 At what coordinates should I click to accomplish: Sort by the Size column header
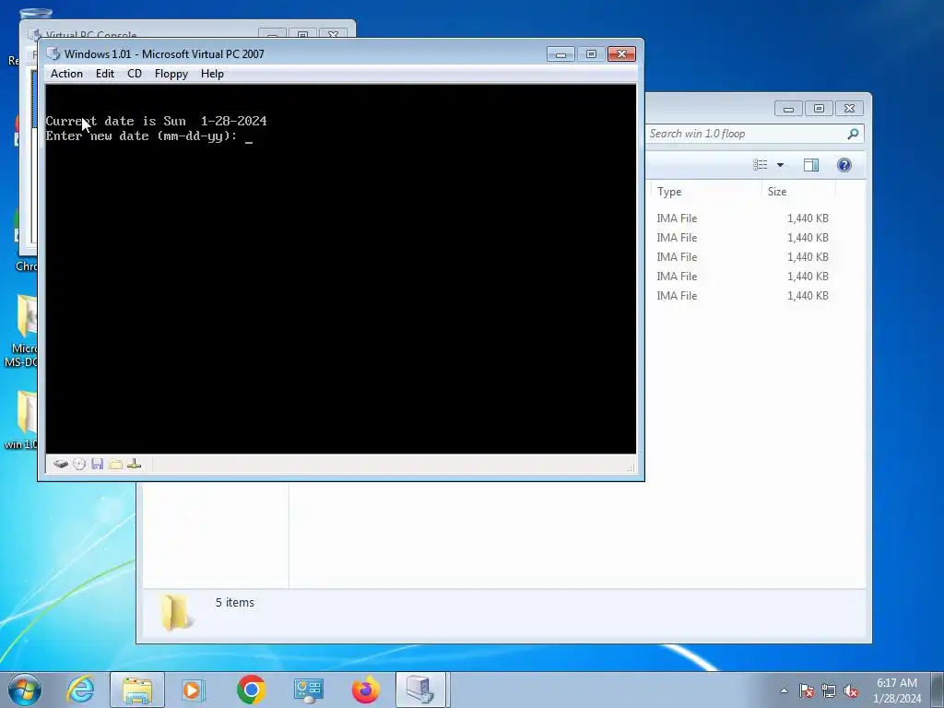click(x=798, y=192)
